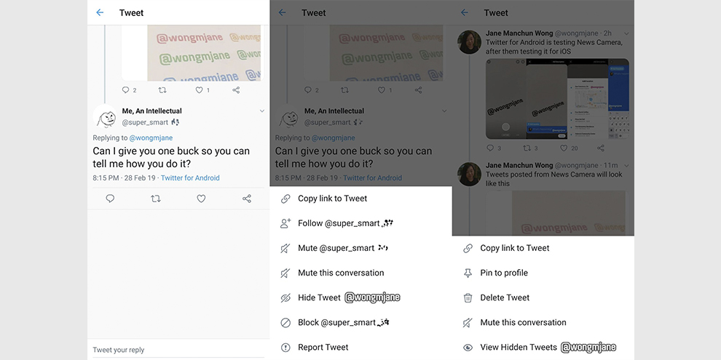This screenshot has height=360, width=721.
Task: Tap back arrow in right Tweet panel
Action: pos(465,13)
